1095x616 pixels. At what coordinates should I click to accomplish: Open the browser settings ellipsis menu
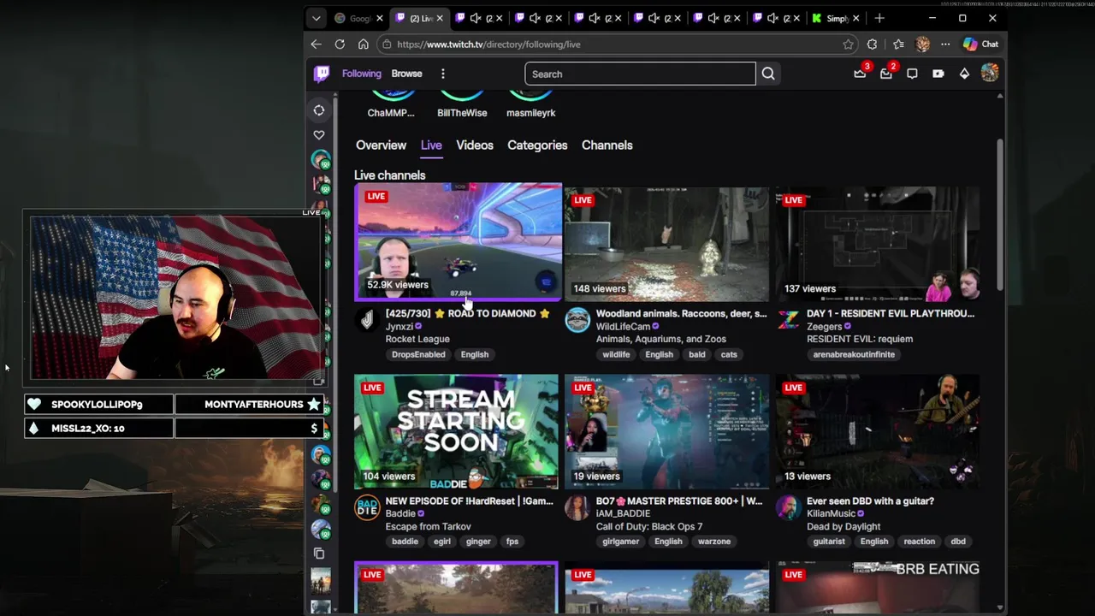tap(945, 44)
